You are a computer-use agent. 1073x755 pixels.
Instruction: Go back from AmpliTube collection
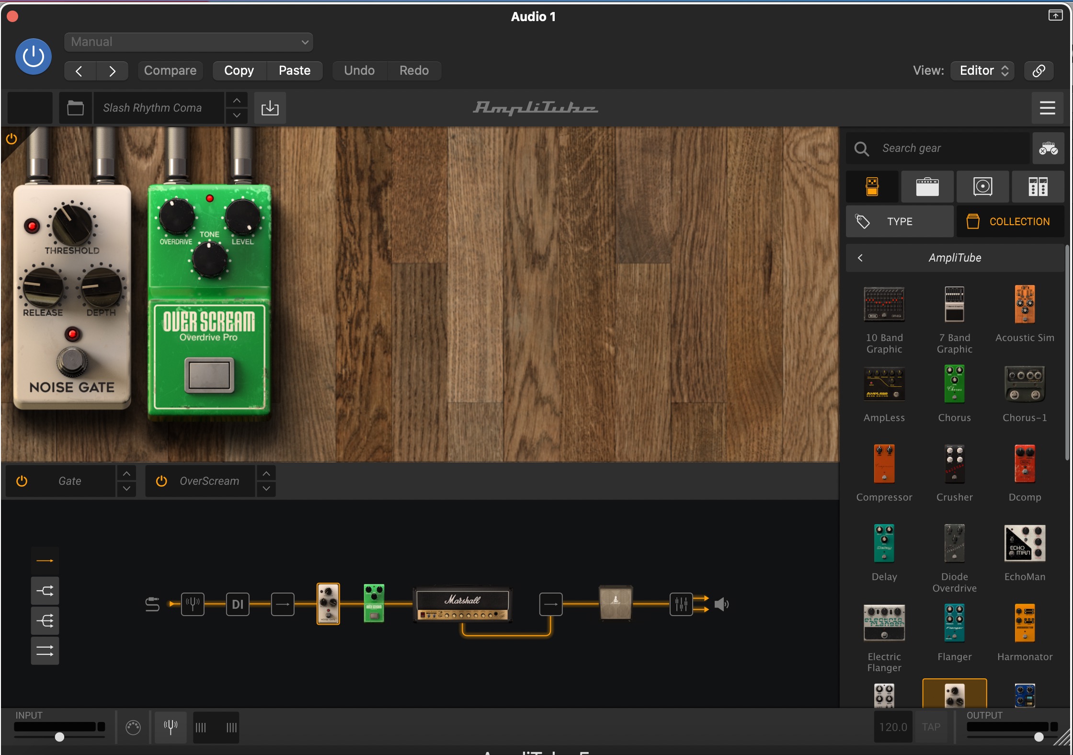pyautogui.click(x=860, y=258)
